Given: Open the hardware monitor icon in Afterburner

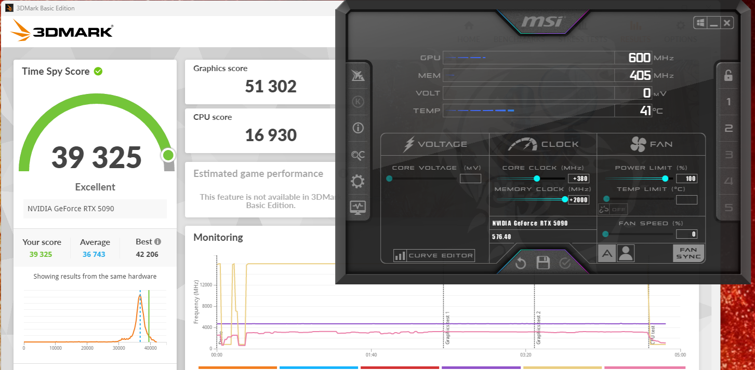Looking at the screenshot, I should 358,208.
